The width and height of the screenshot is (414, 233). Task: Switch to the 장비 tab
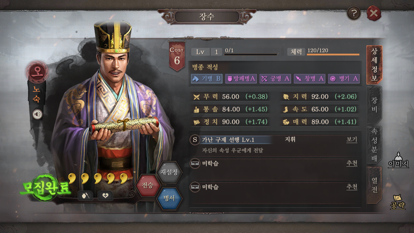tap(374, 105)
